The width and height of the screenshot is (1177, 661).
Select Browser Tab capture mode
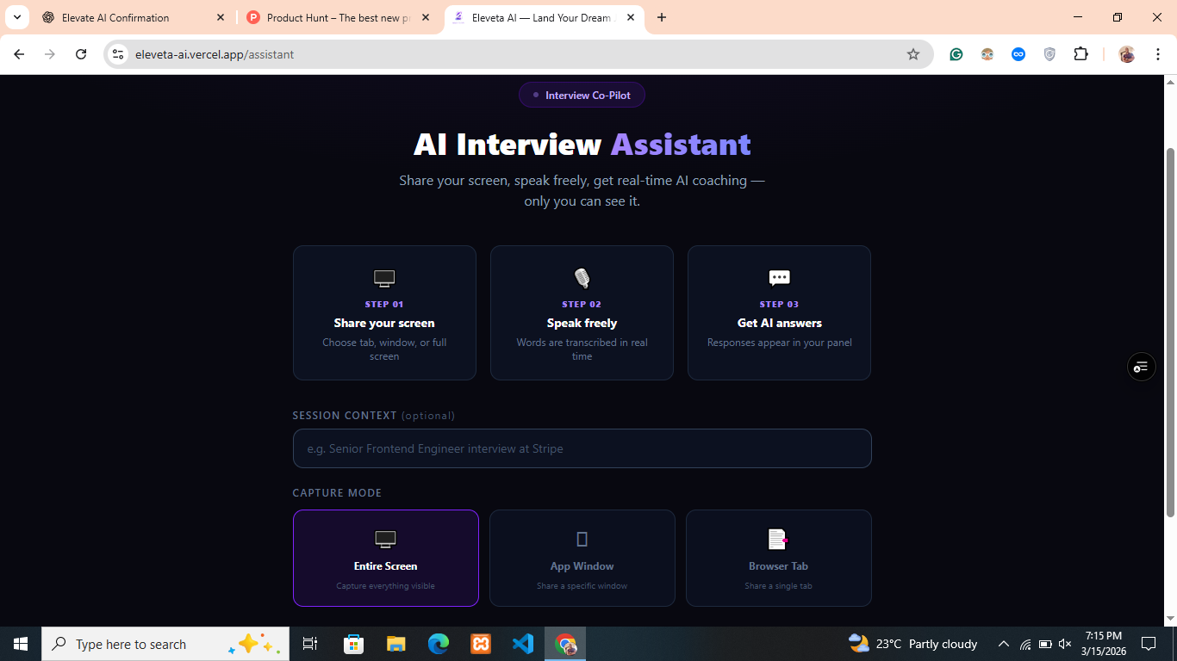(778, 558)
